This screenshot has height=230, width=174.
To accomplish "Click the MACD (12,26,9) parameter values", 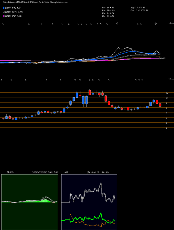I will pyautogui.click(x=45, y=172).
